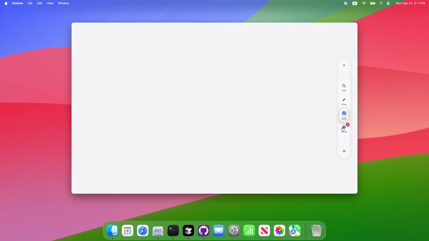The width and height of the screenshot is (429, 241).
Task: Open the Ctrl key app in Dock
Action: (158, 230)
